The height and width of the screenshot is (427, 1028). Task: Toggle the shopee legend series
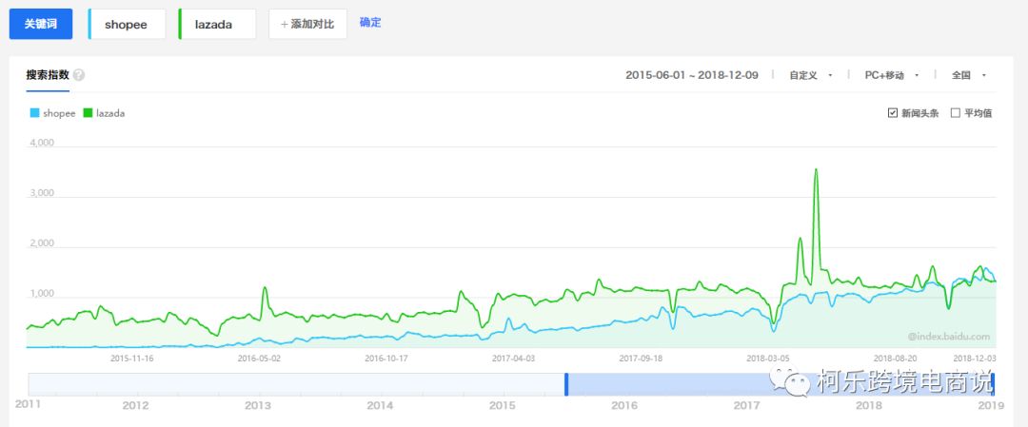point(53,113)
